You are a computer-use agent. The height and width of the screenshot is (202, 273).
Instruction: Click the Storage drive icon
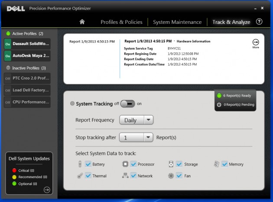tap(171, 164)
